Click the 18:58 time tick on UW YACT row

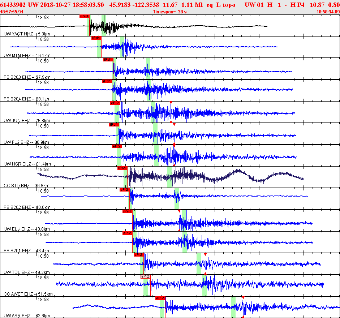pos(43,18)
